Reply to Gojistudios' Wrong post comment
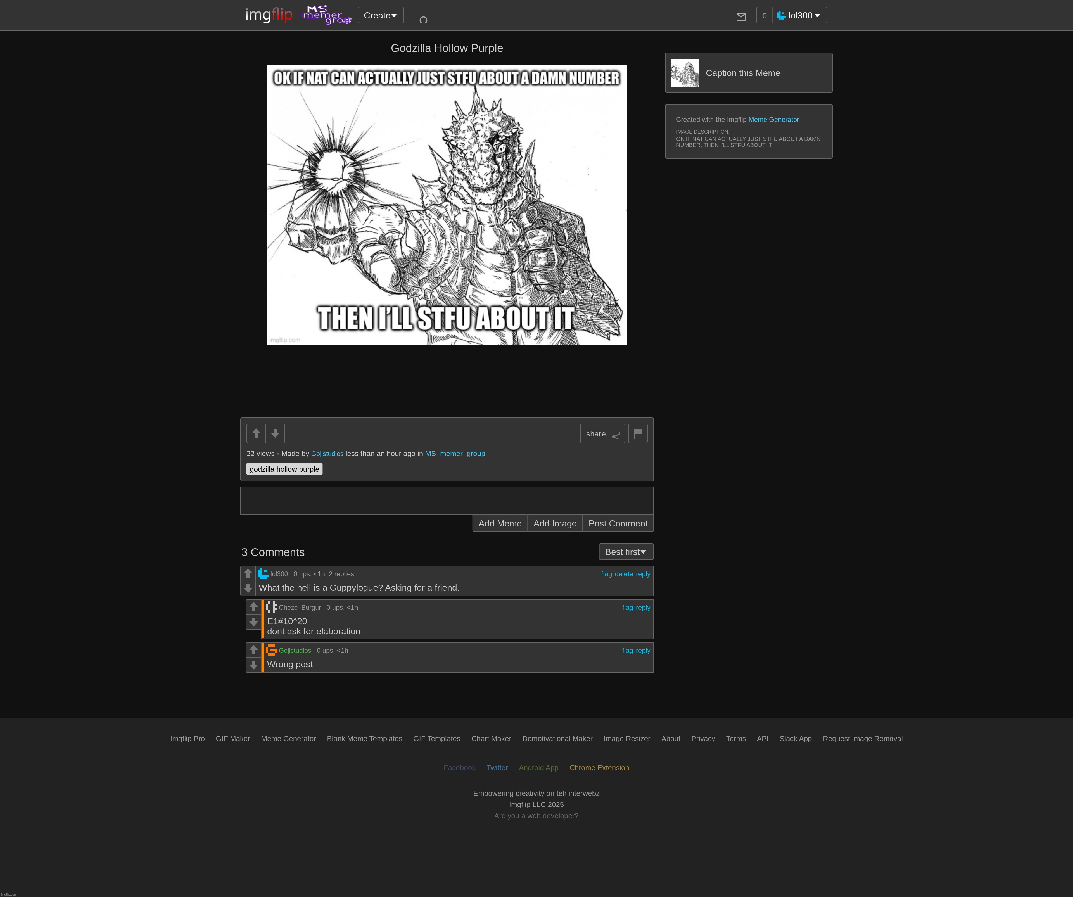1073x897 pixels. pos(643,651)
